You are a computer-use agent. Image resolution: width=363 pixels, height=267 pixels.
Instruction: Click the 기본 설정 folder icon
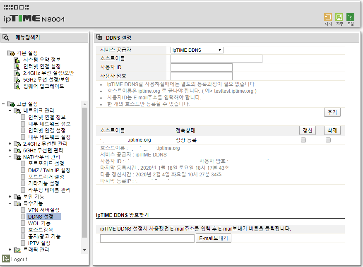click(11, 53)
